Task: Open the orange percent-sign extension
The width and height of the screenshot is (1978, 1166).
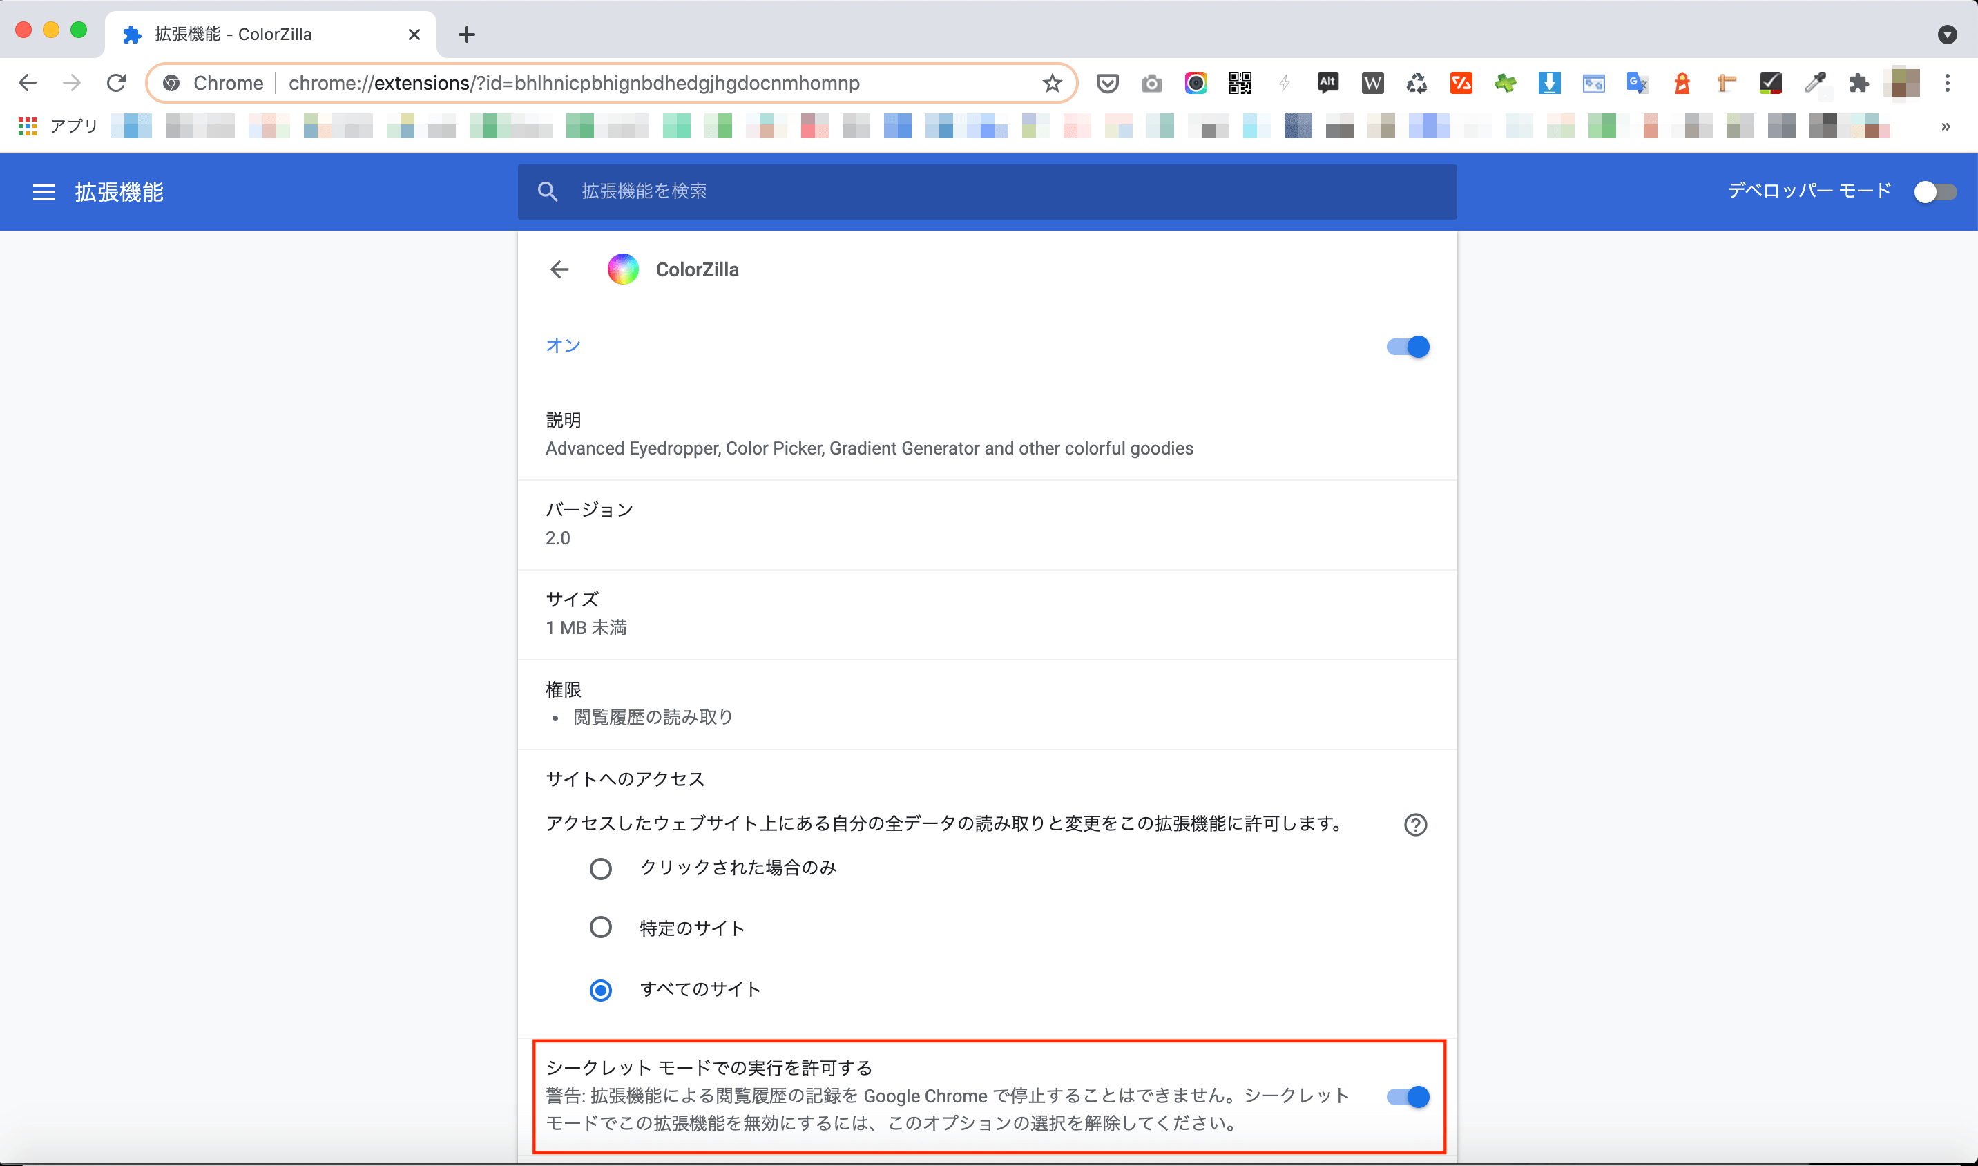Action: click(x=1461, y=84)
